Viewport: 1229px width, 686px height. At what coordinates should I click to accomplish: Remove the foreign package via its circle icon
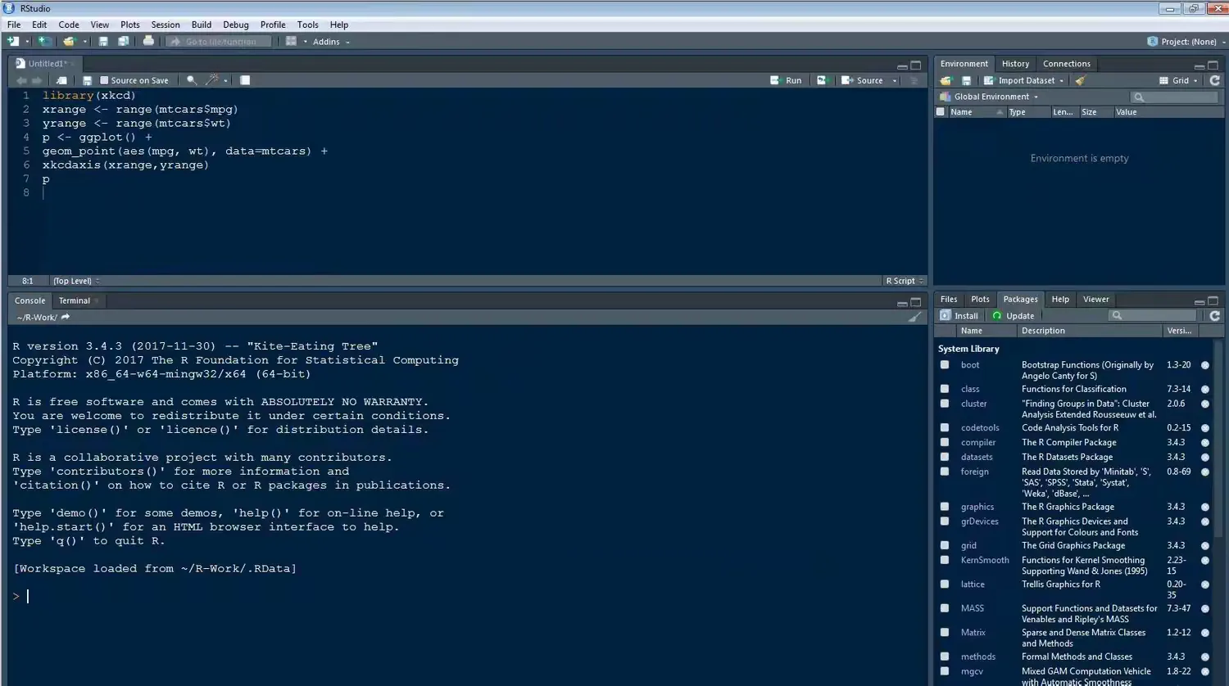[1205, 472]
